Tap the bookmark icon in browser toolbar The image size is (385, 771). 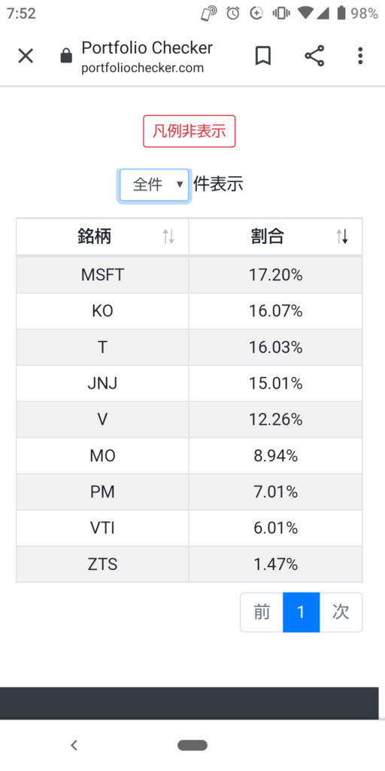pyautogui.click(x=263, y=56)
